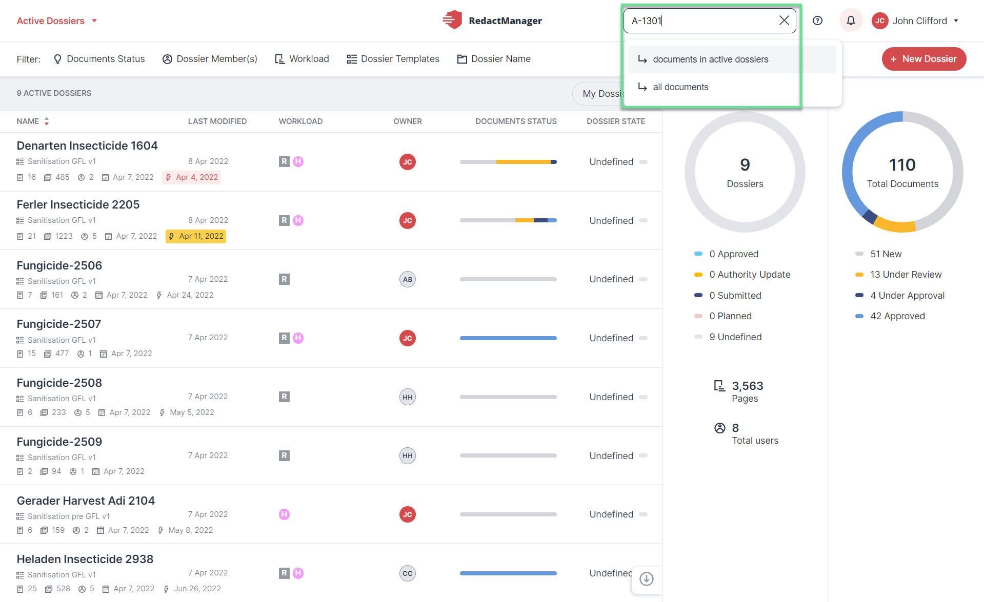
Task: Click the members icon in Fungicide-2508 row
Action: [x=78, y=412]
